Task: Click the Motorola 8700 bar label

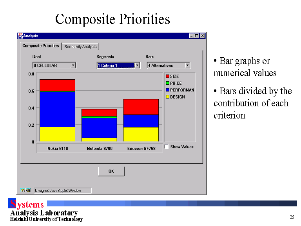Action: pyautogui.click(x=99, y=148)
